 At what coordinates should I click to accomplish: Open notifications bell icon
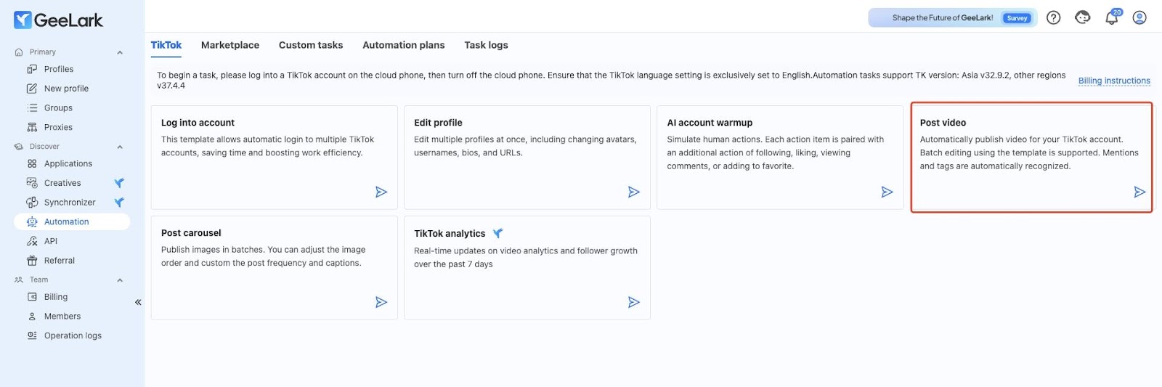pyautogui.click(x=1112, y=17)
